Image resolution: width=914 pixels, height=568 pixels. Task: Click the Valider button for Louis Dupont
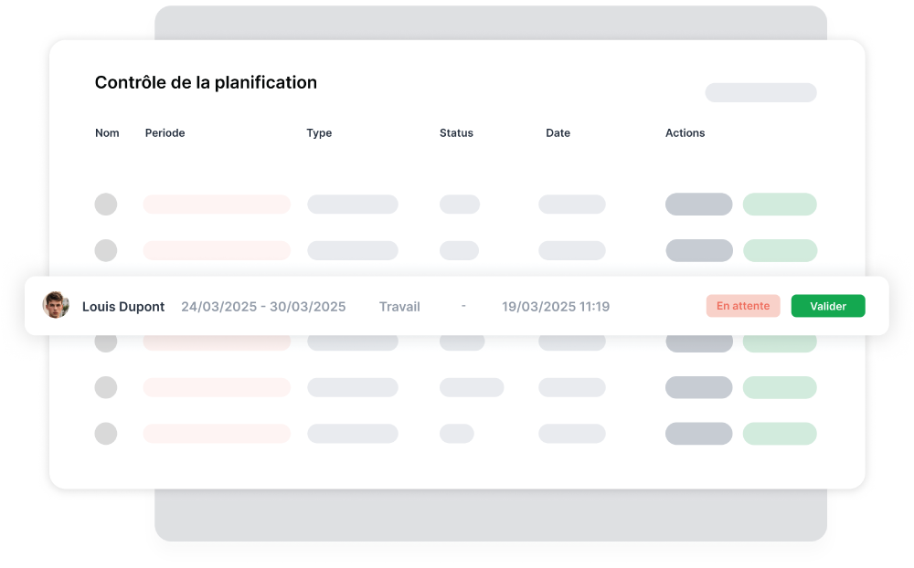coord(828,306)
